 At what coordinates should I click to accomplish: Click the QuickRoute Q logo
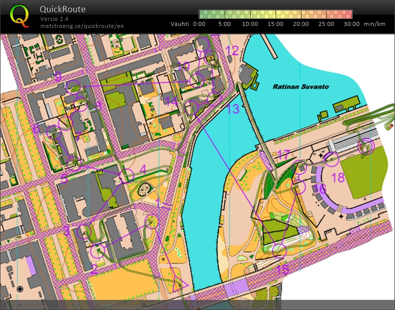pos(19,16)
